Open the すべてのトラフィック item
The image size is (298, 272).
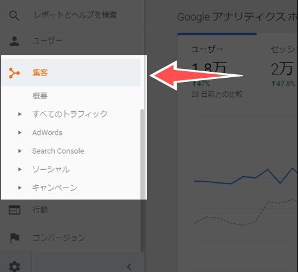click(x=70, y=114)
